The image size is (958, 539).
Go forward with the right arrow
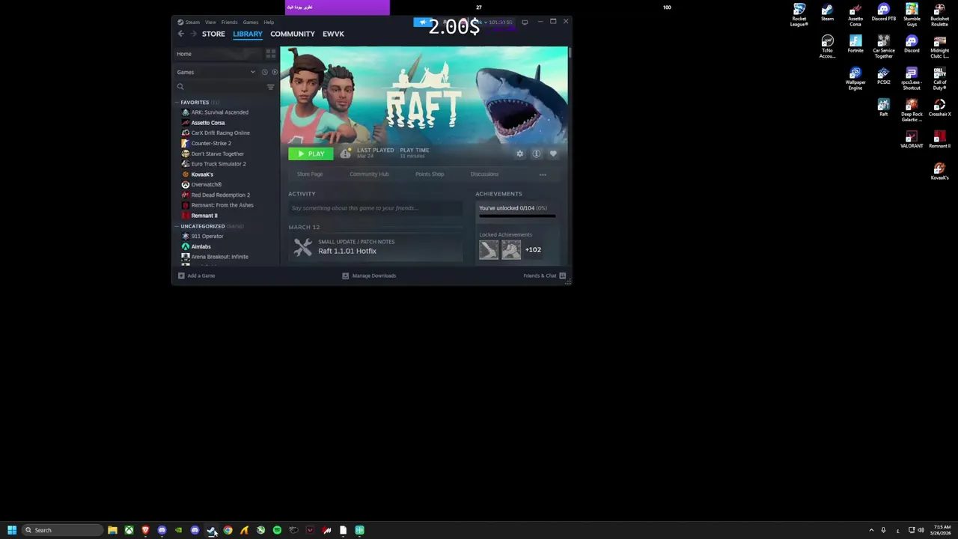(193, 34)
